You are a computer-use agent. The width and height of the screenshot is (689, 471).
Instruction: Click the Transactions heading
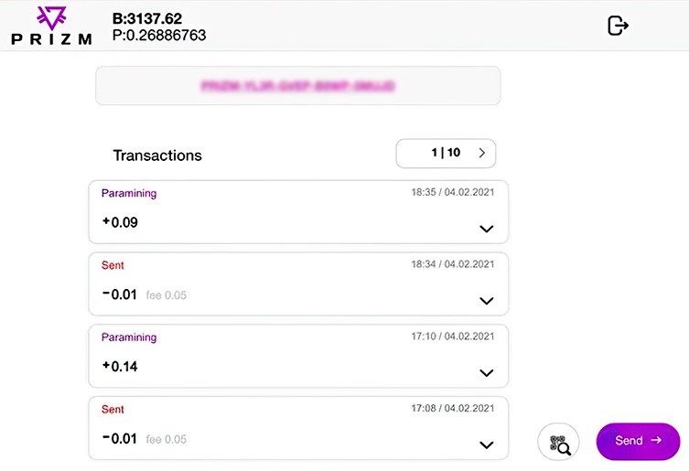coord(157,155)
